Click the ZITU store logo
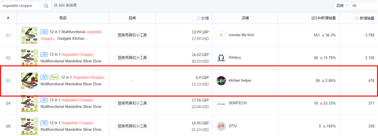Screen dimensions: 378x136 [x=221, y=126]
